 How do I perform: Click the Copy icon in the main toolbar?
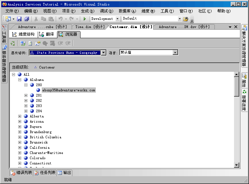(x=43, y=19)
